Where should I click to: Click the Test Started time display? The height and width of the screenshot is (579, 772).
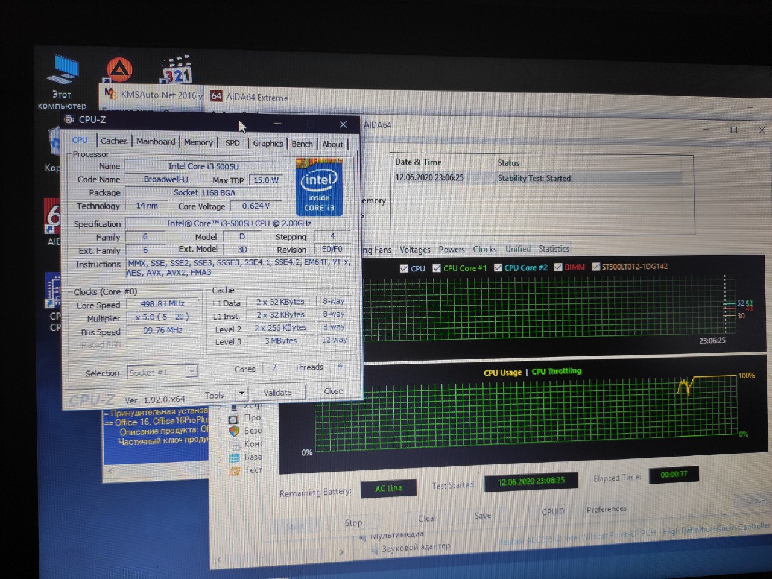click(x=531, y=481)
